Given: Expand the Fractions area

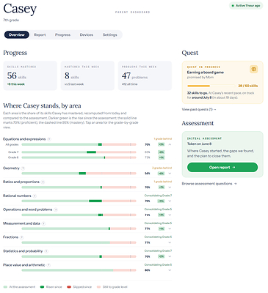Looking at the screenshot, I should point(170,242).
